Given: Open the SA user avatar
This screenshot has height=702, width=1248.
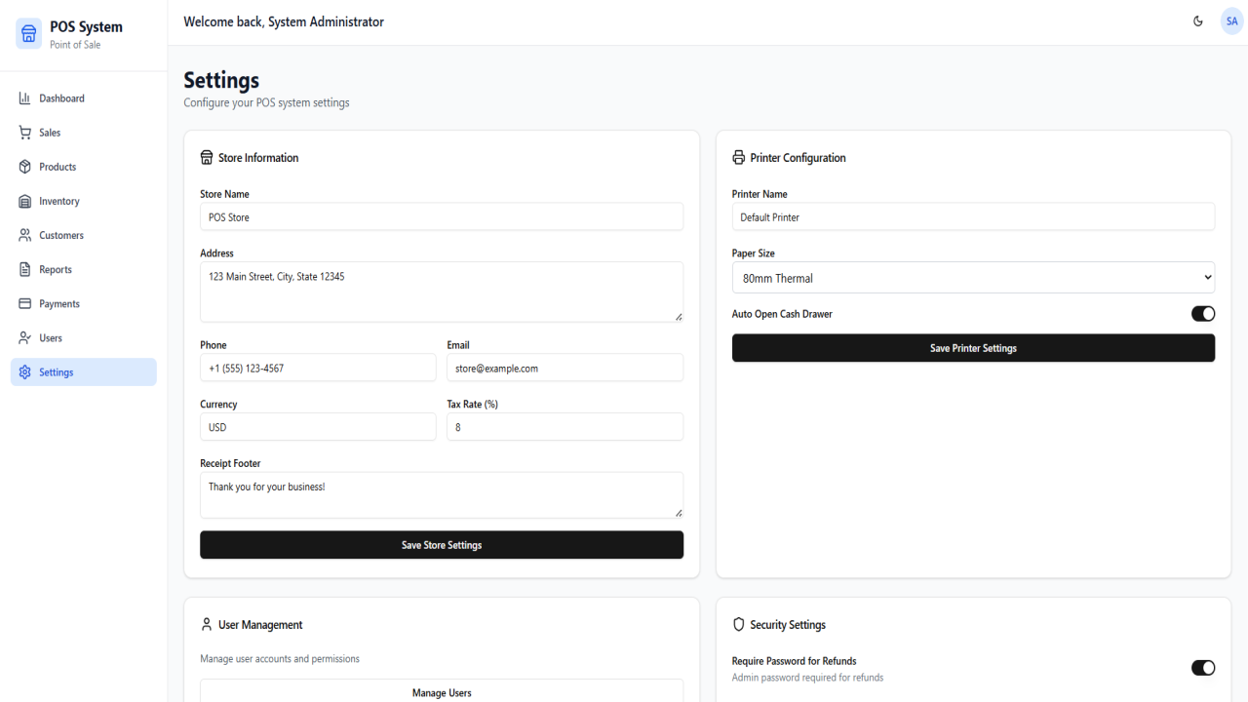Looking at the screenshot, I should tap(1232, 21).
